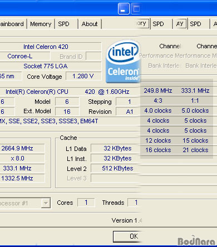Click the Cores count field
This screenshot has width=217, height=247.
click(x=86, y=203)
